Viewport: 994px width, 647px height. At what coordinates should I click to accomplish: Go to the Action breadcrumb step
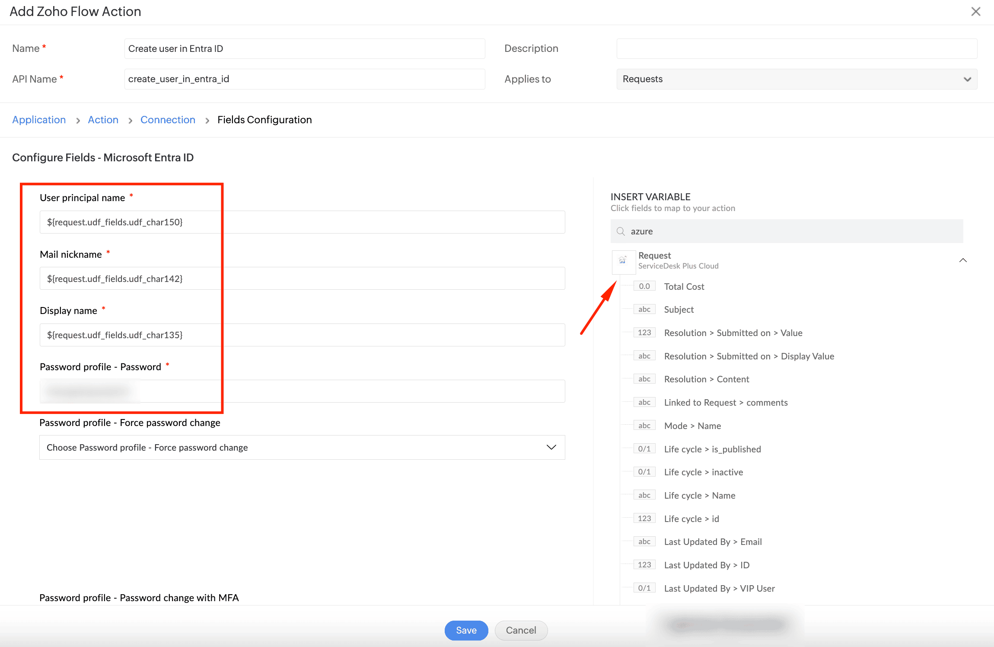click(x=103, y=120)
